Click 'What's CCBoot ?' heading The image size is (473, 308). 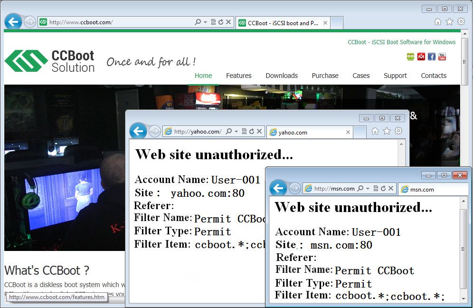tap(47, 270)
